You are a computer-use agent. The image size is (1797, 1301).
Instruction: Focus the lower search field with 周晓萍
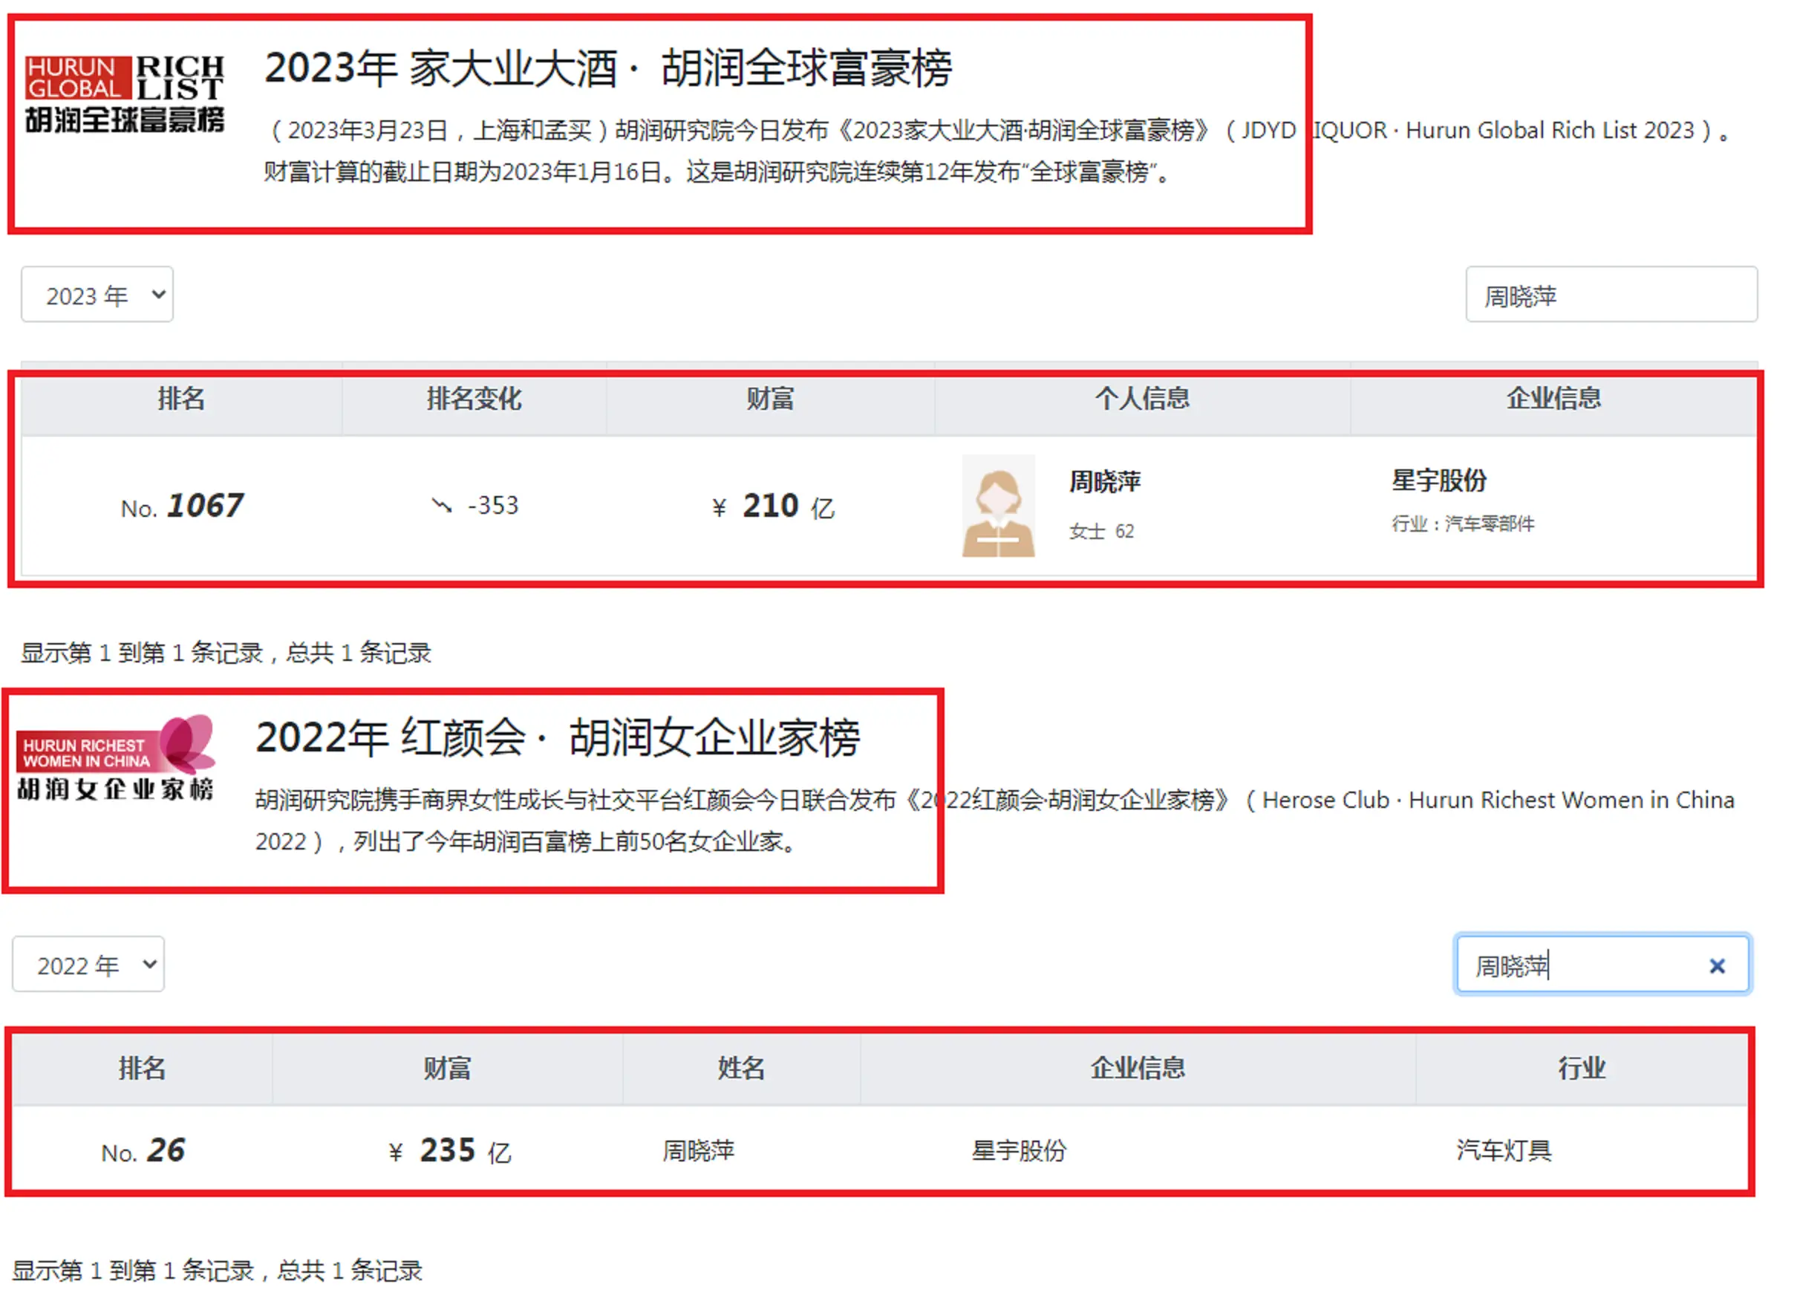(1603, 965)
